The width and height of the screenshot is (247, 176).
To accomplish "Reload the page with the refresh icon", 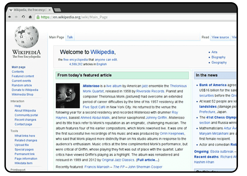I will 23,17.
